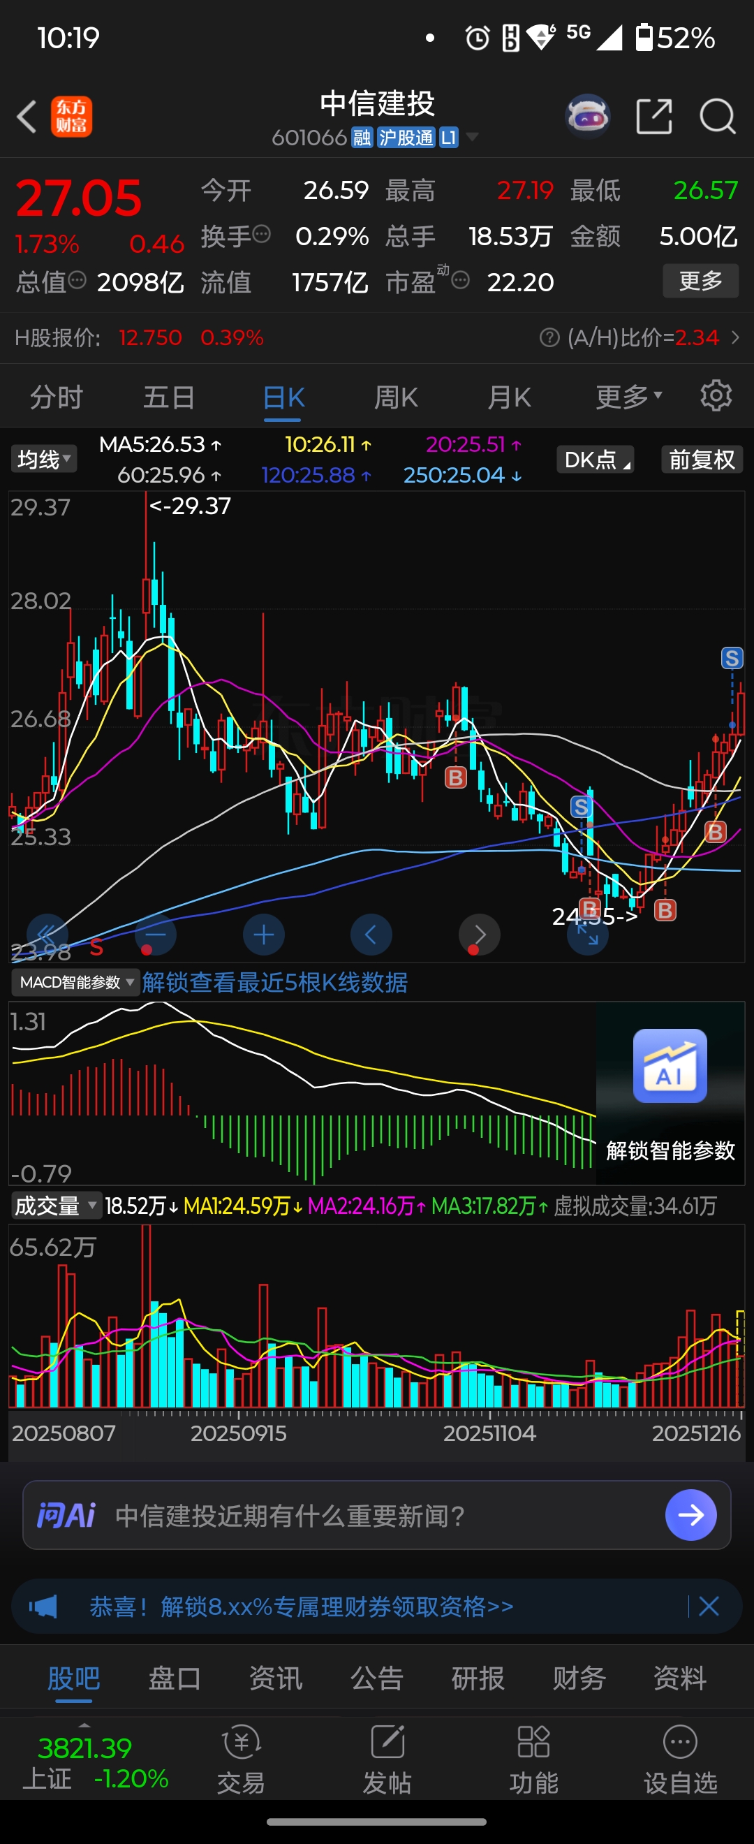Tap the share icon in the header

(654, 116)
